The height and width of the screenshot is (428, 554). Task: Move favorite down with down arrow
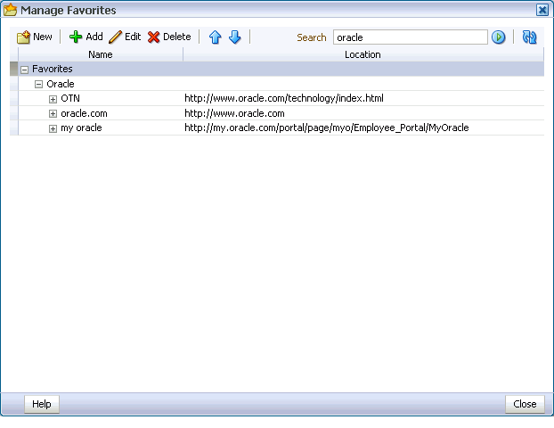(x=235, y=37)
